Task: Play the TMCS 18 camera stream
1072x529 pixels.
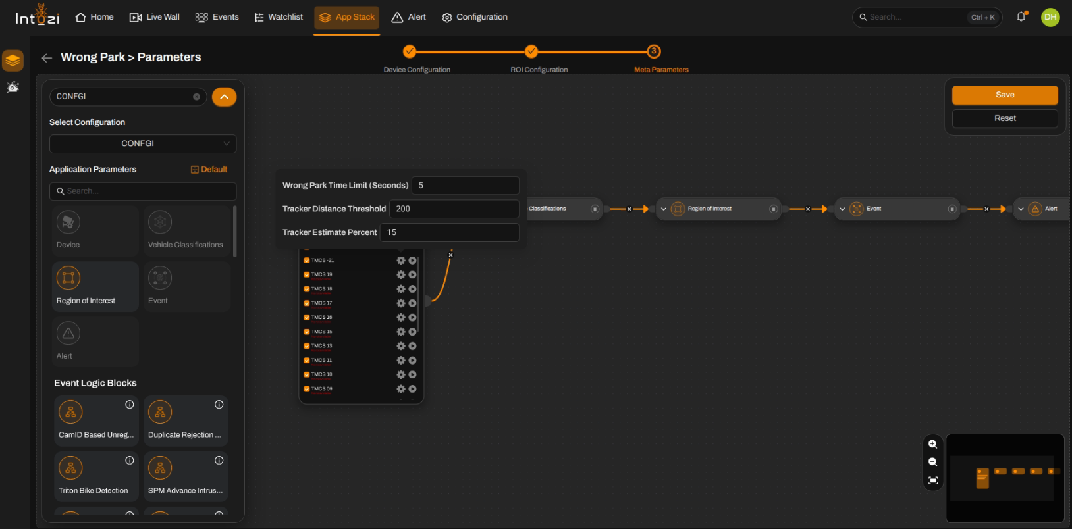Action: [x=412, y=289]
